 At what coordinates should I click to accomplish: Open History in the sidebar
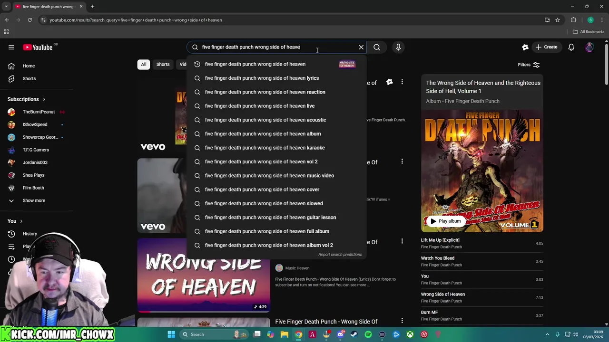click(x=29, y=234)
